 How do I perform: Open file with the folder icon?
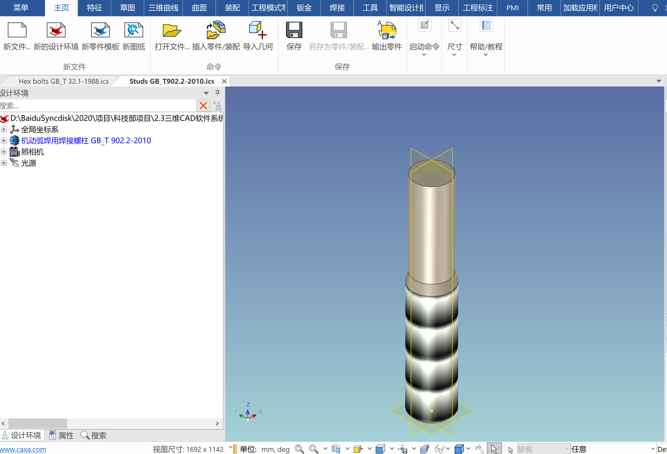pyautogui.click(x=172, y=30)
